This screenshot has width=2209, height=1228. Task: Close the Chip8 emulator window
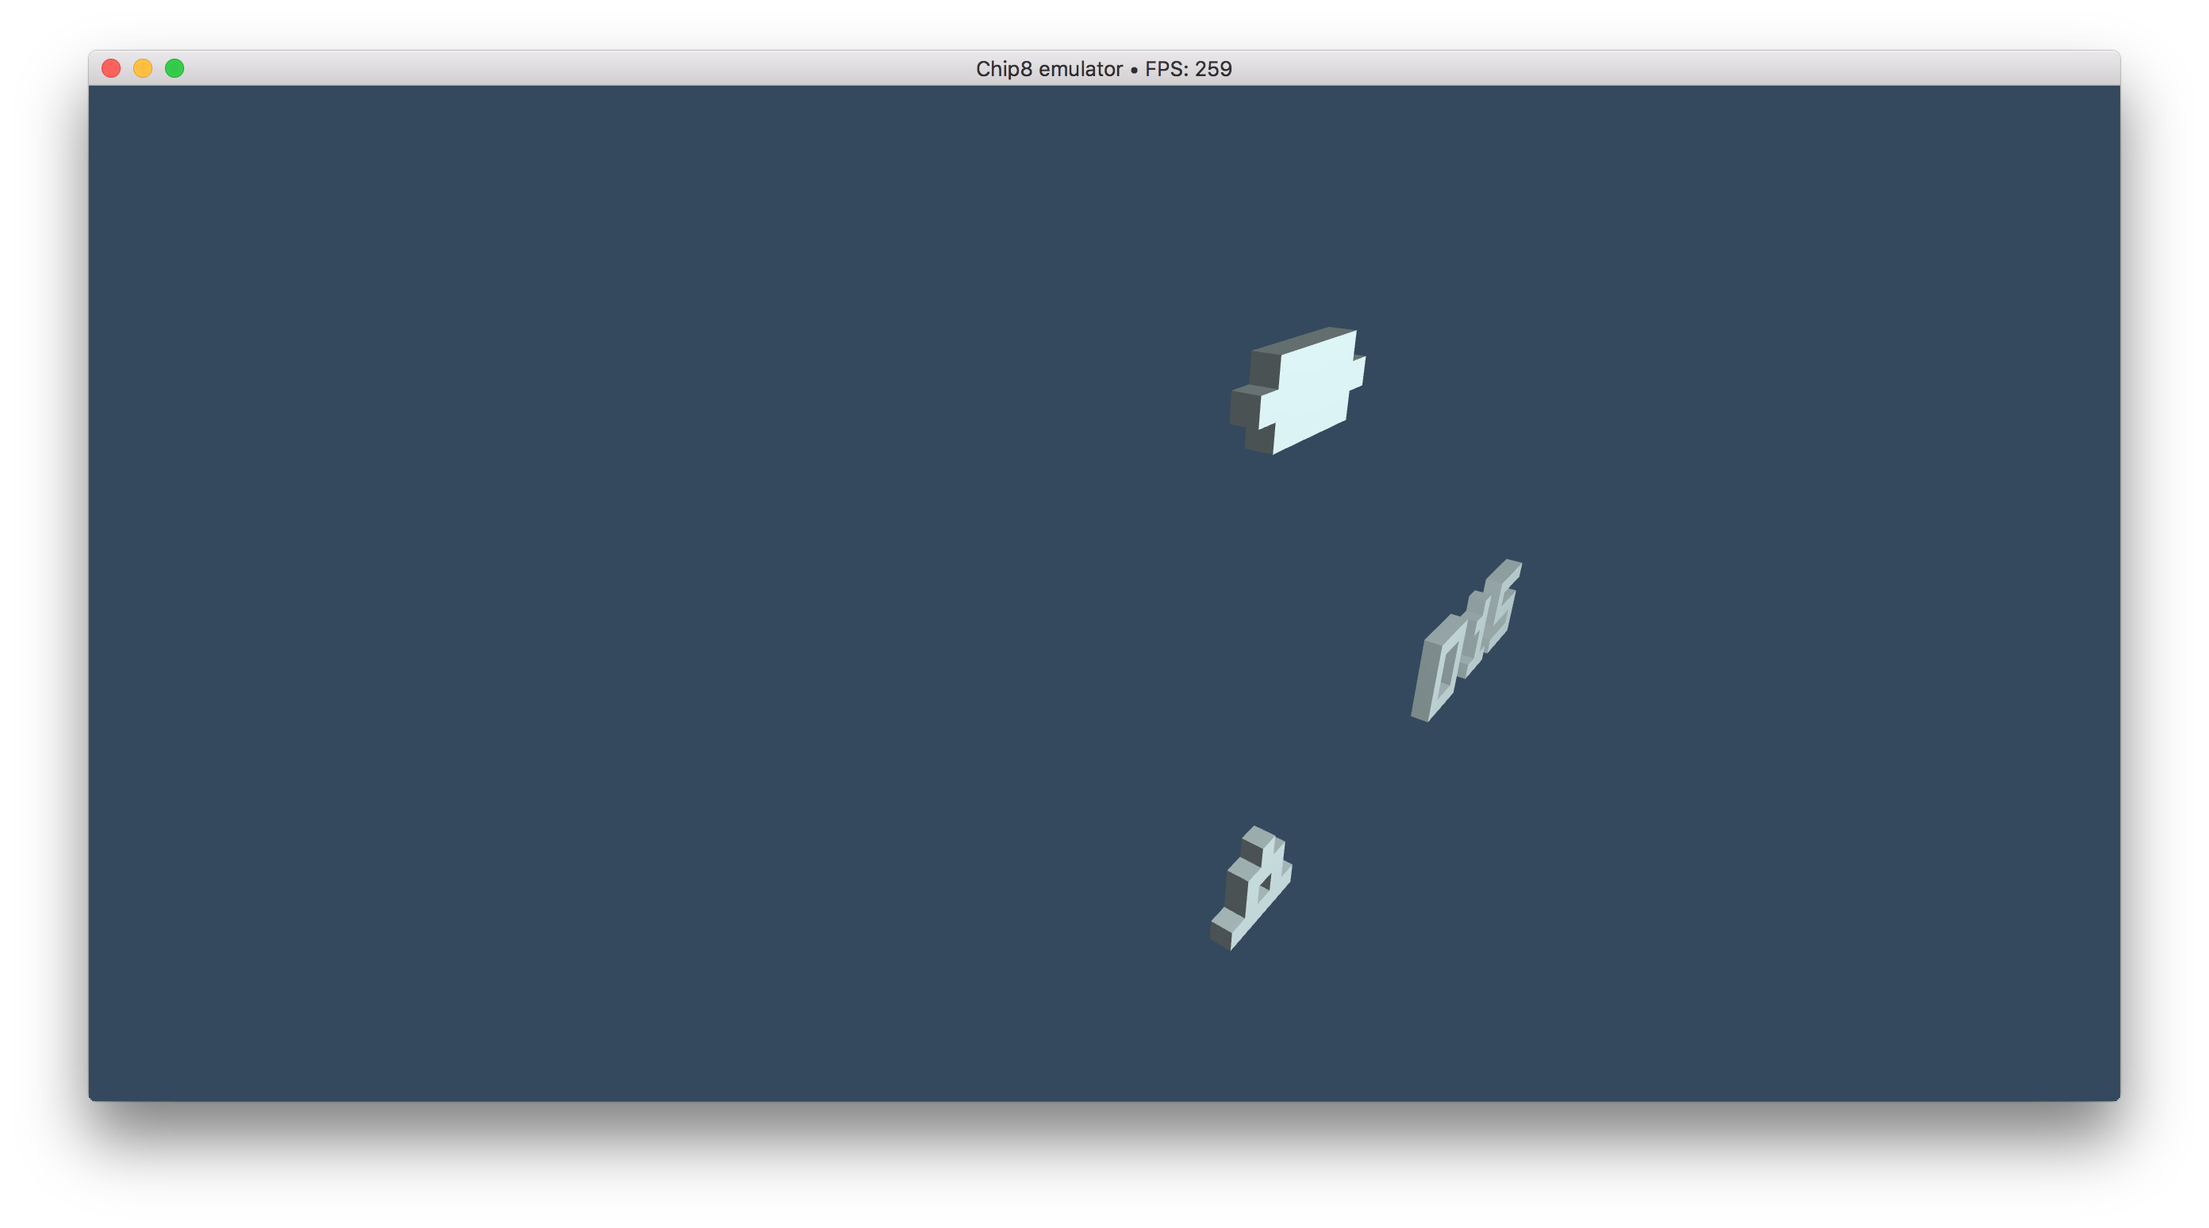click(x=110, y=67)
